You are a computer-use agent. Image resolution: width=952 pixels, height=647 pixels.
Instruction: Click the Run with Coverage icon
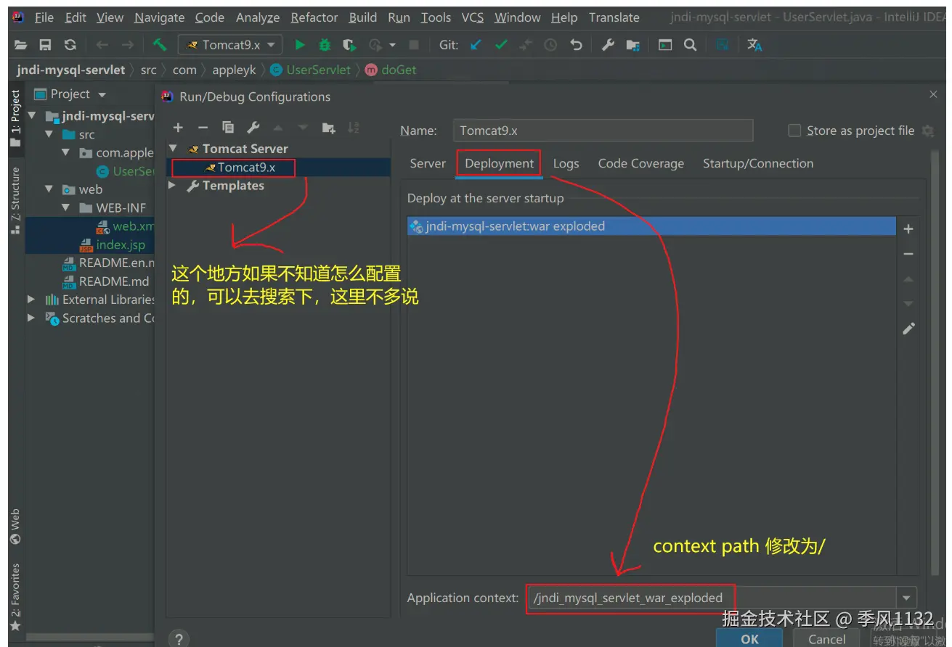pyautogui.click(x=350, y=45)
